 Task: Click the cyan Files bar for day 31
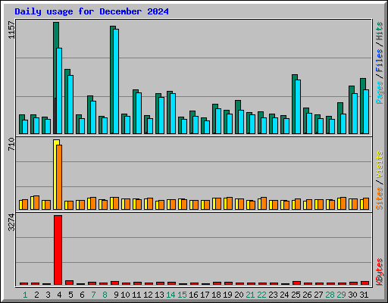[366, 111]
